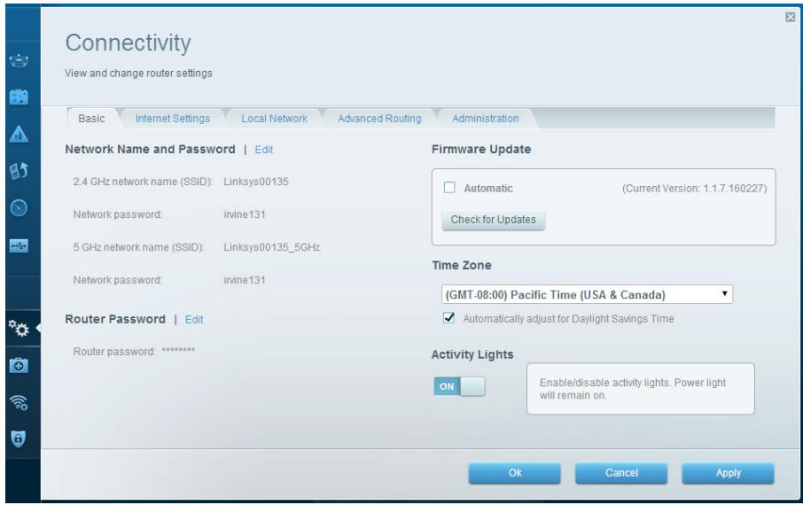803x505 pixels.
Task: Confirm with the Ok button
Action: [515, 473]
